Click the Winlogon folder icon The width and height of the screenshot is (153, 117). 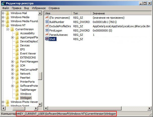pos(17,98)
